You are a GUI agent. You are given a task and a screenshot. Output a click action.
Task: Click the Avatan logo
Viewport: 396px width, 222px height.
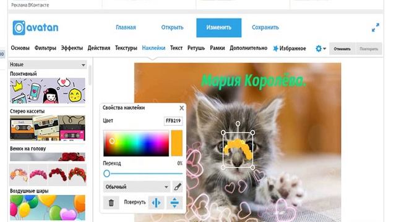coord(35,28)
